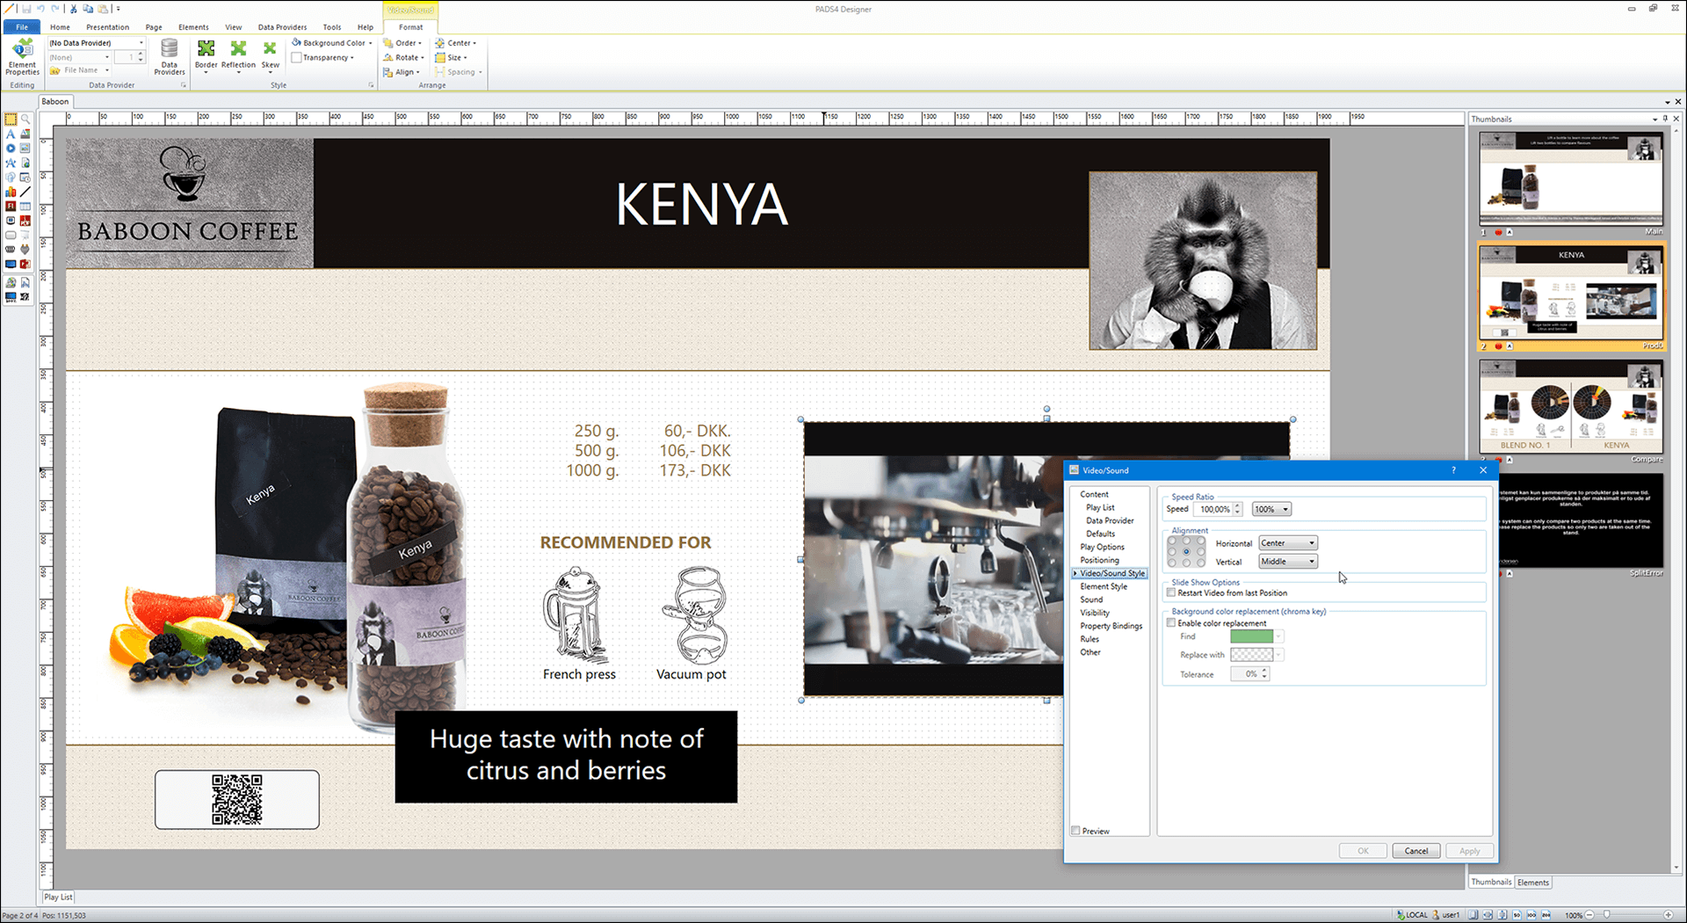Choose the web page element tool

(x=25, y=163)
